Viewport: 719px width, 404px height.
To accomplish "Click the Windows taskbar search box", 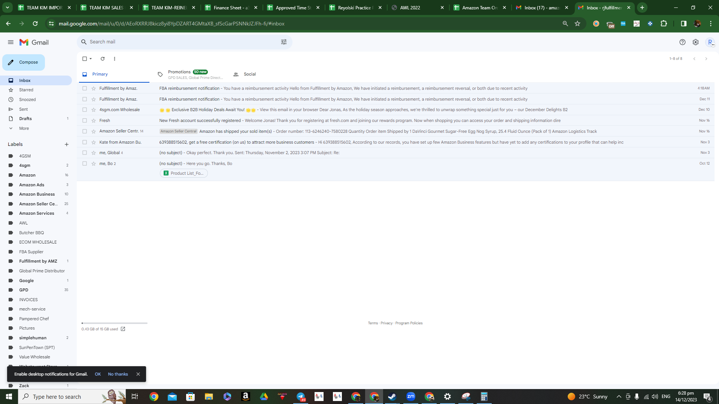I will 72,397.
